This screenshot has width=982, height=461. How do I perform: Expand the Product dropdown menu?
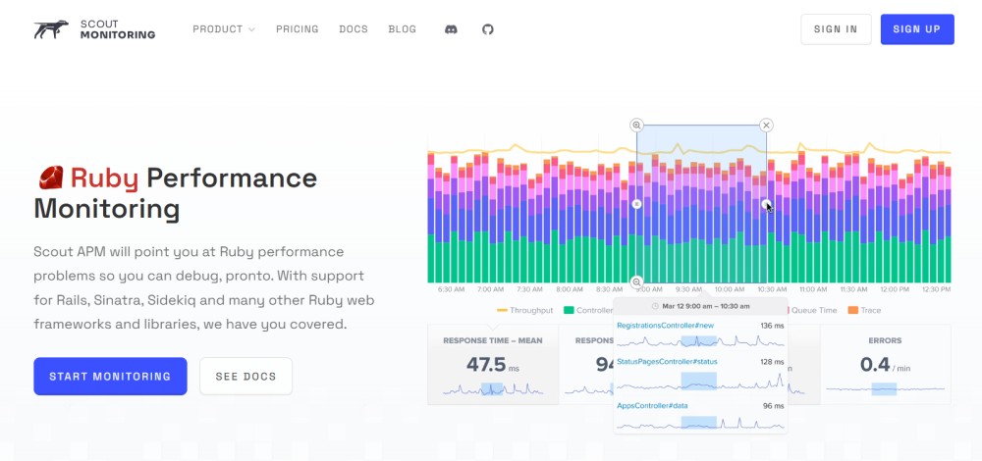pos(223,29)
